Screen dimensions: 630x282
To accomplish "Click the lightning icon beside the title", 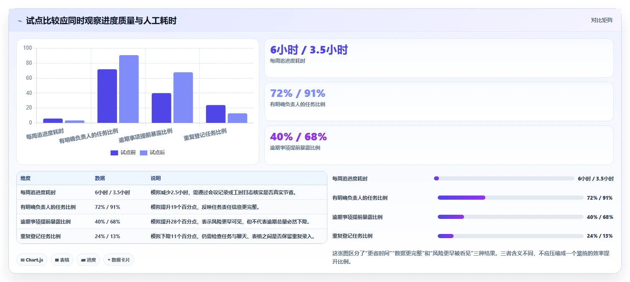I will pyautogui.click(x=20, y=21).
